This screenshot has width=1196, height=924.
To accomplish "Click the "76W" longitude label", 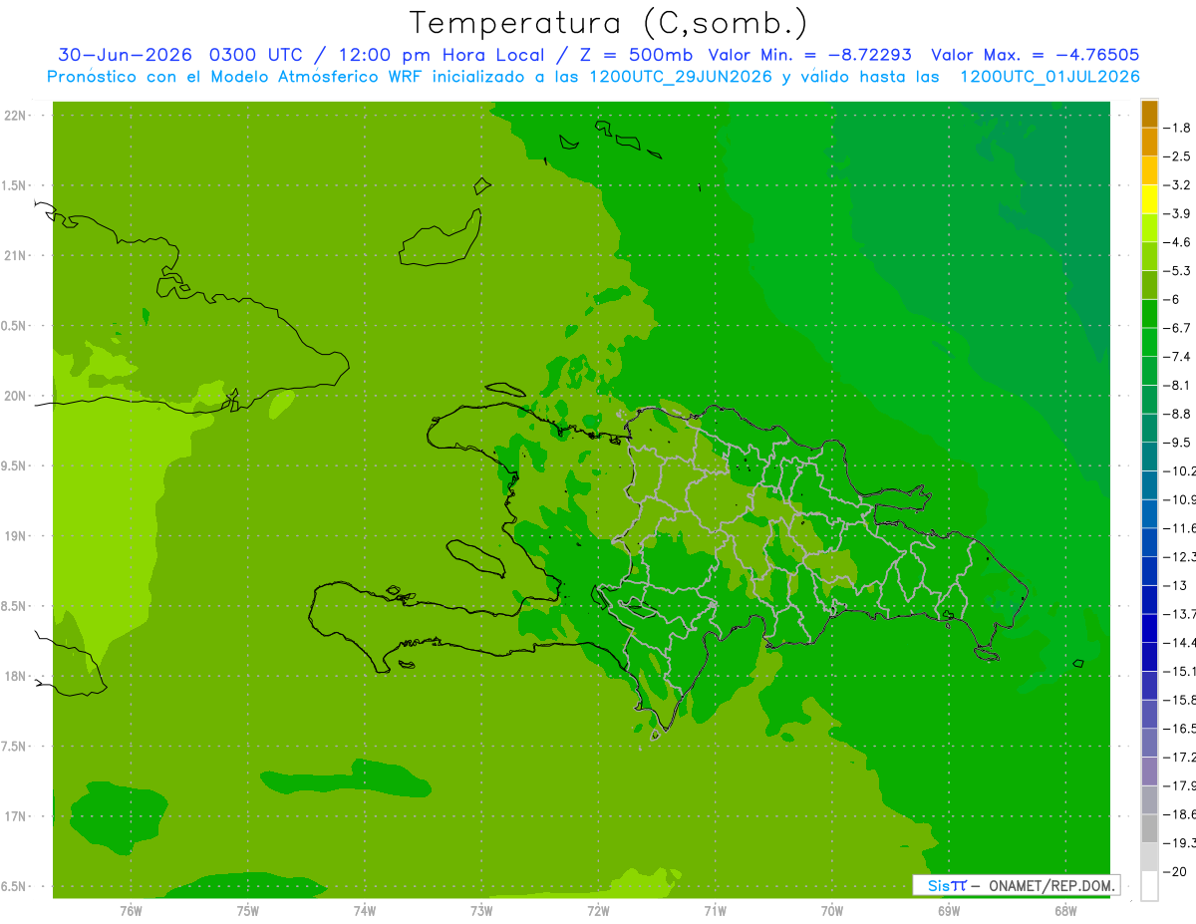I will 131,911.
